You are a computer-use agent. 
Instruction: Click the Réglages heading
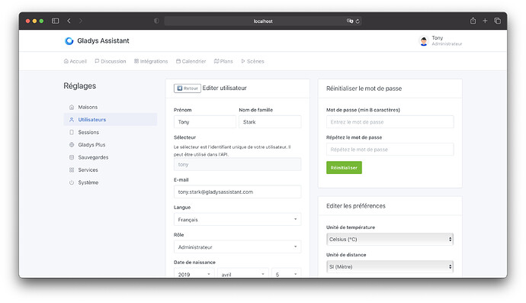coord(80,86)
